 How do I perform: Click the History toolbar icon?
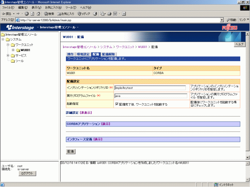[95, 14]
